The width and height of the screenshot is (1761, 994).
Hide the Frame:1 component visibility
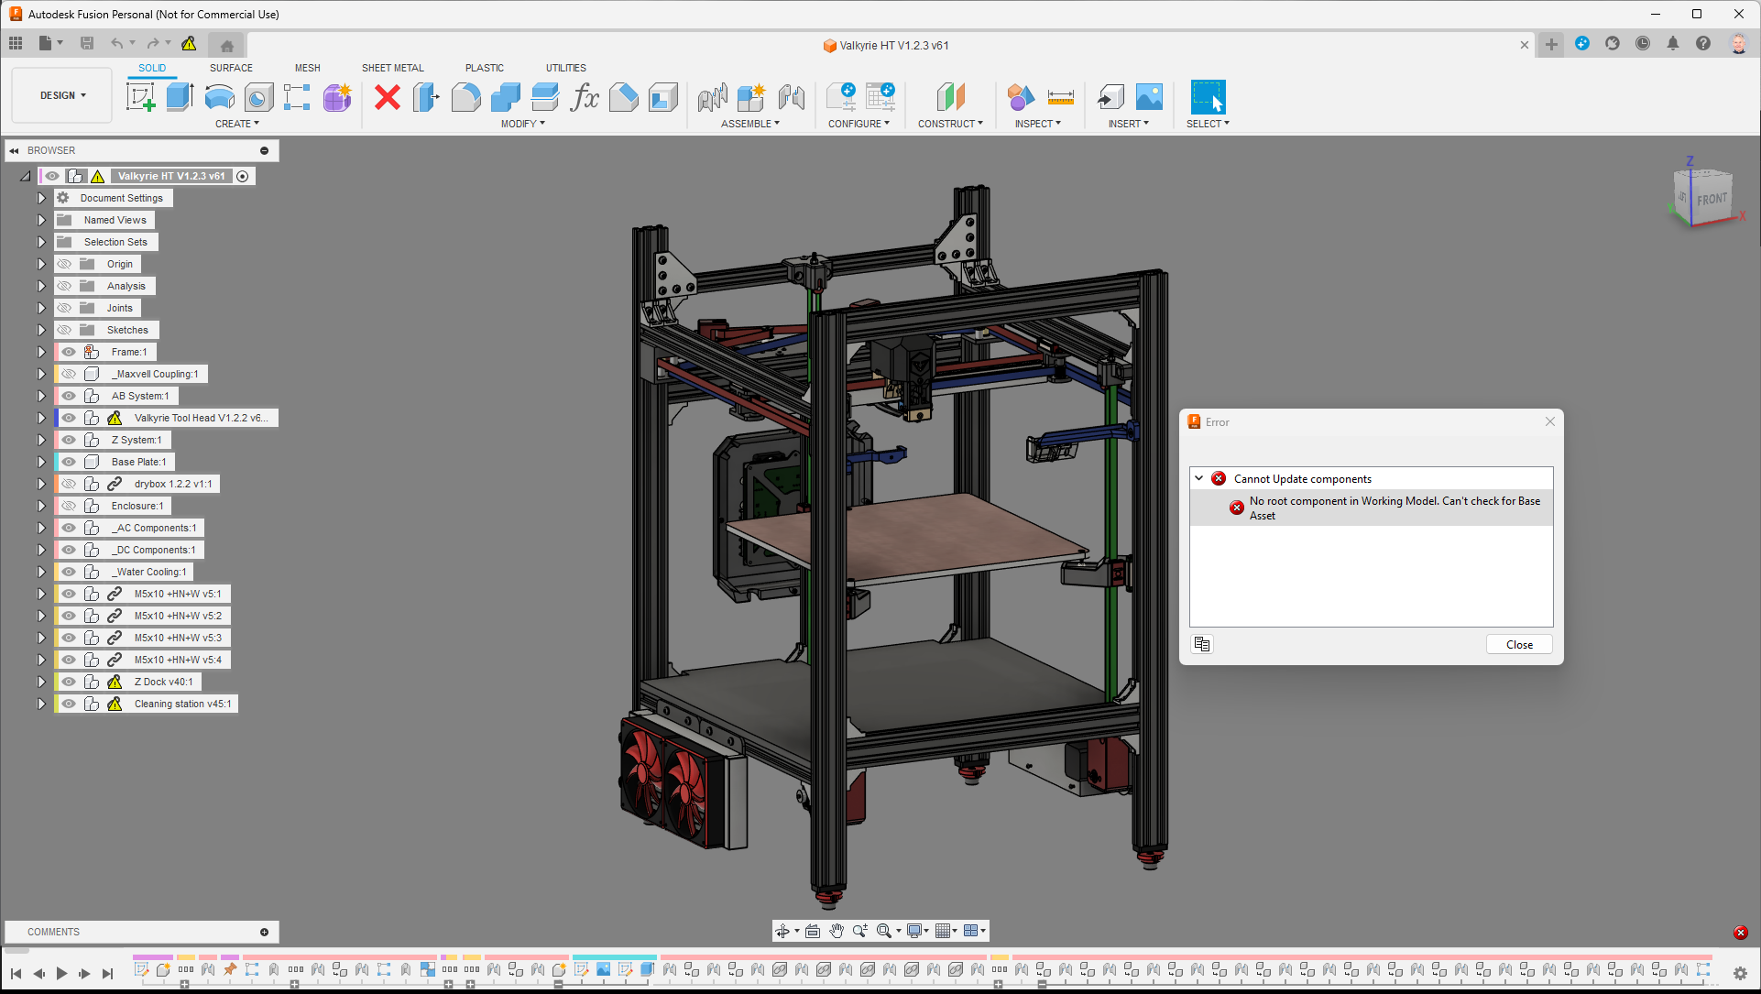69,352
